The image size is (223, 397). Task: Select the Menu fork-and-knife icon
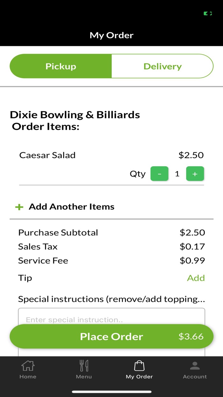pos(83,365)
